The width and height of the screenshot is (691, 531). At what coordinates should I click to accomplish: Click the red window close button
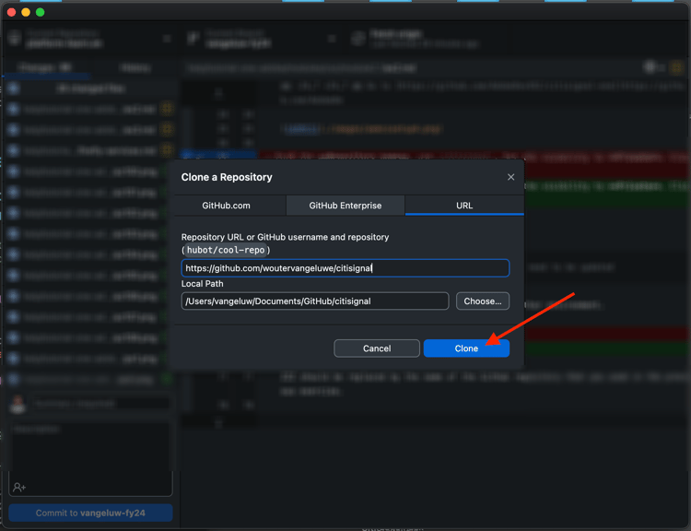(12, 12)
